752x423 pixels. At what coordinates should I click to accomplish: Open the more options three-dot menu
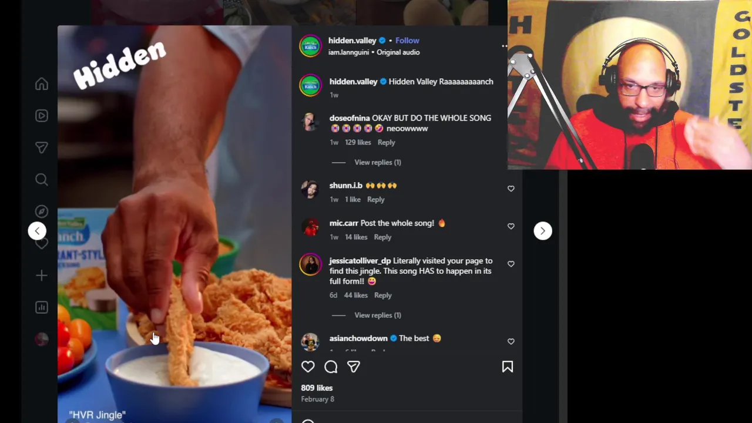click(x=504, y=46)
